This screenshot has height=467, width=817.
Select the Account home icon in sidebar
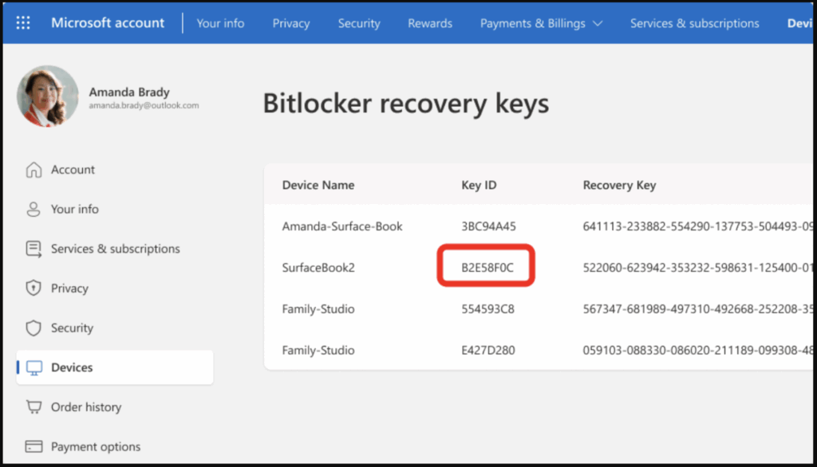click(34, 169)
